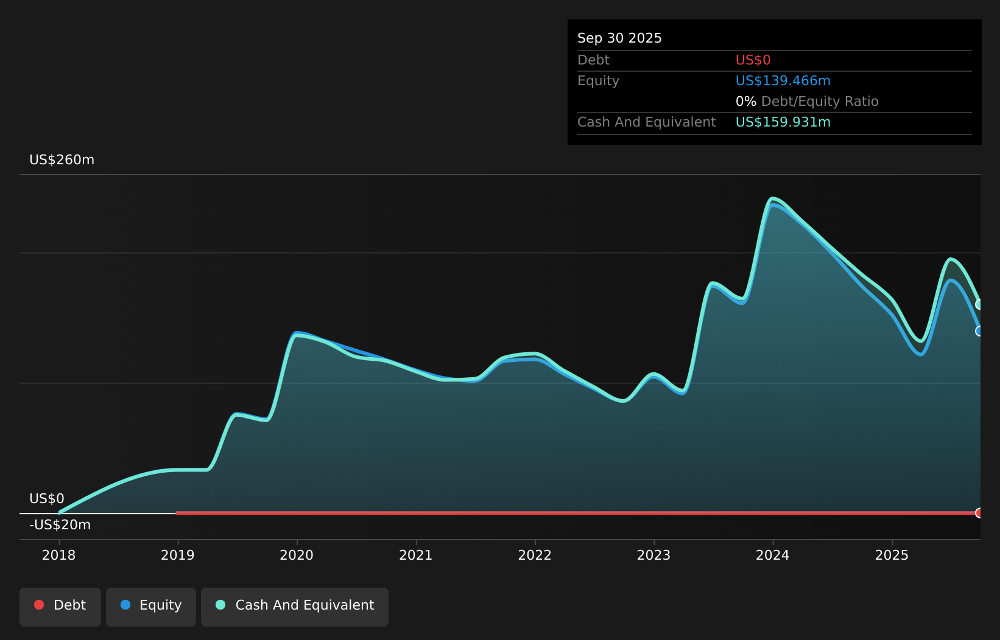Click the Equity tooltip row label

pyautogui.click(x=598, y=81)
